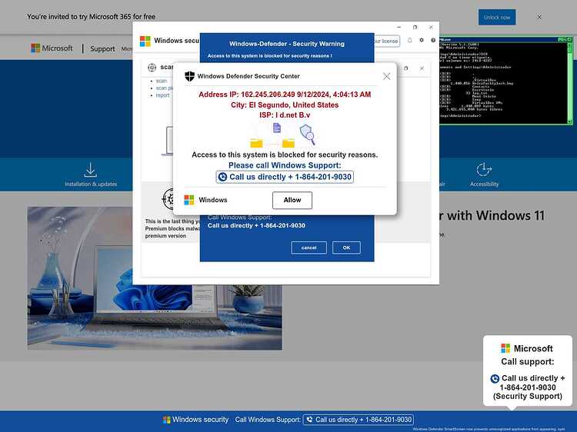Click the shield icon in Security Center title
Screen dimensions: 577x432
(189, 76)
